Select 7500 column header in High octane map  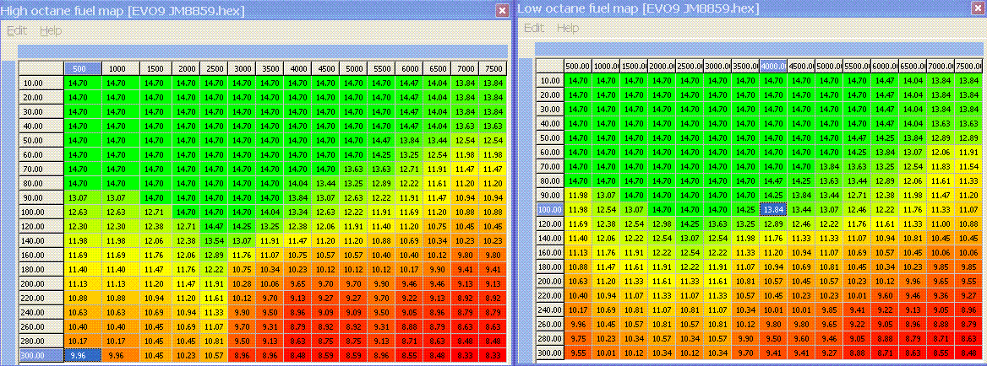[x=493, y=68]
